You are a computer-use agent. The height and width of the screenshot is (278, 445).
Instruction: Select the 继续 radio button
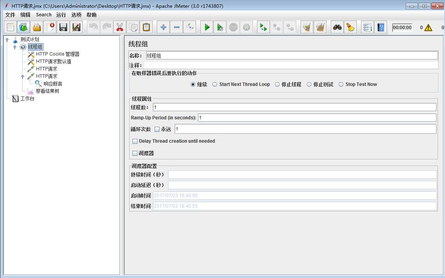(193, 84)
